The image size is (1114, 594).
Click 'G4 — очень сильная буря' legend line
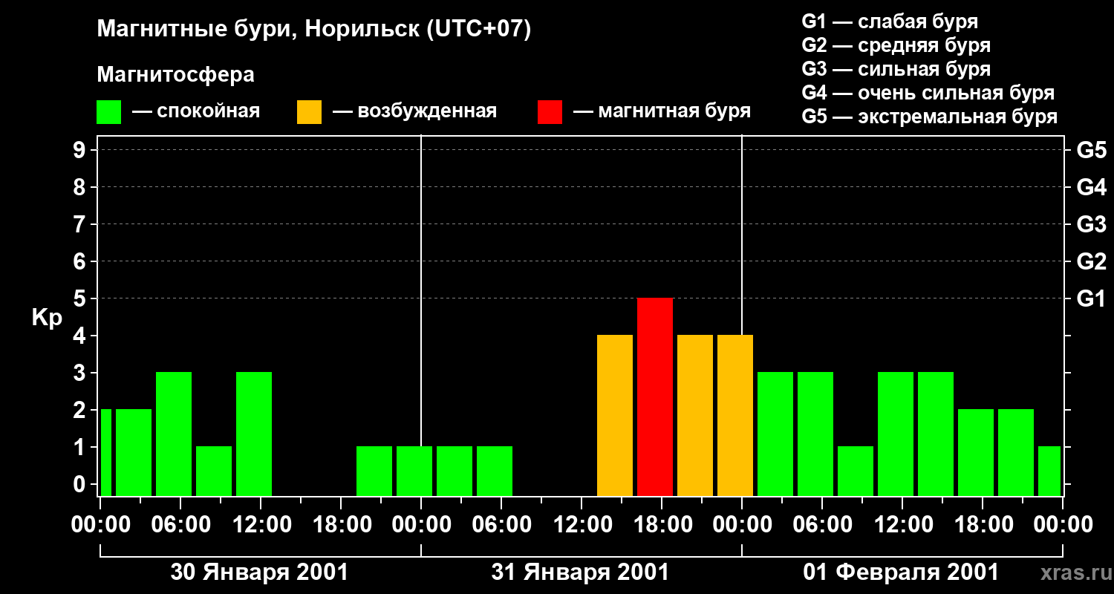(x=928, y=93)
